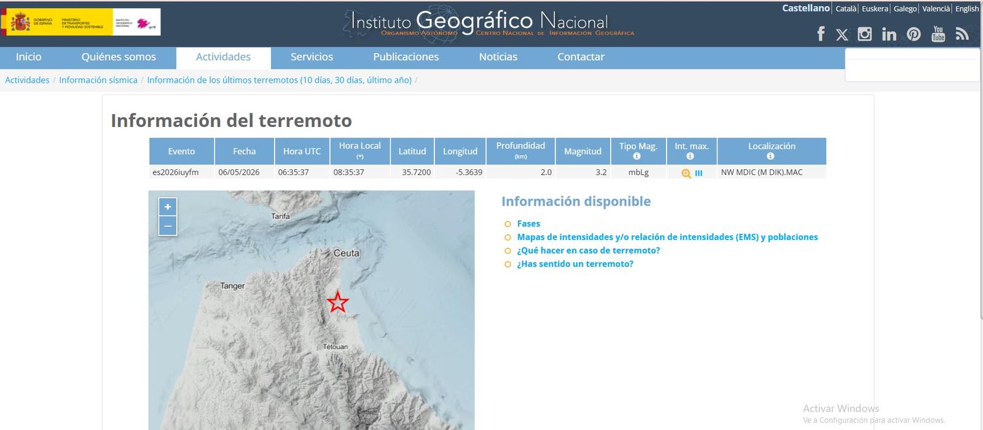This screenshot has height=430, width=983.
Task: Click the UTC time 06:35:37
Action: tap(293, 172)
